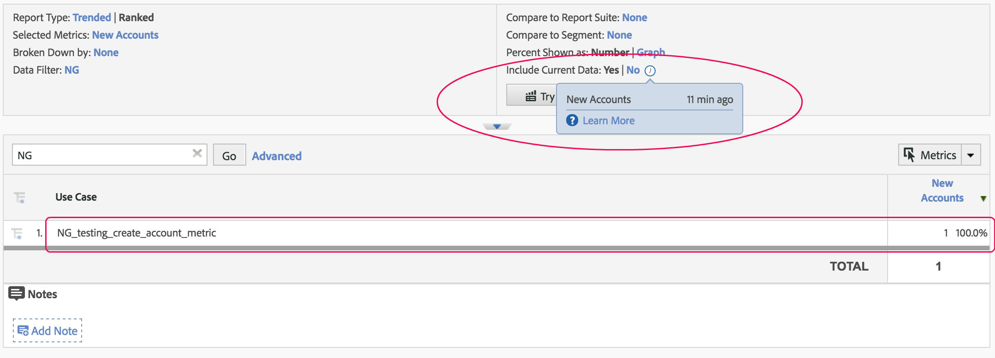Click breakdown icon in Use Case header
Image resolution: width=995 pixels, height=358 pixels.
tap(19, 197)
